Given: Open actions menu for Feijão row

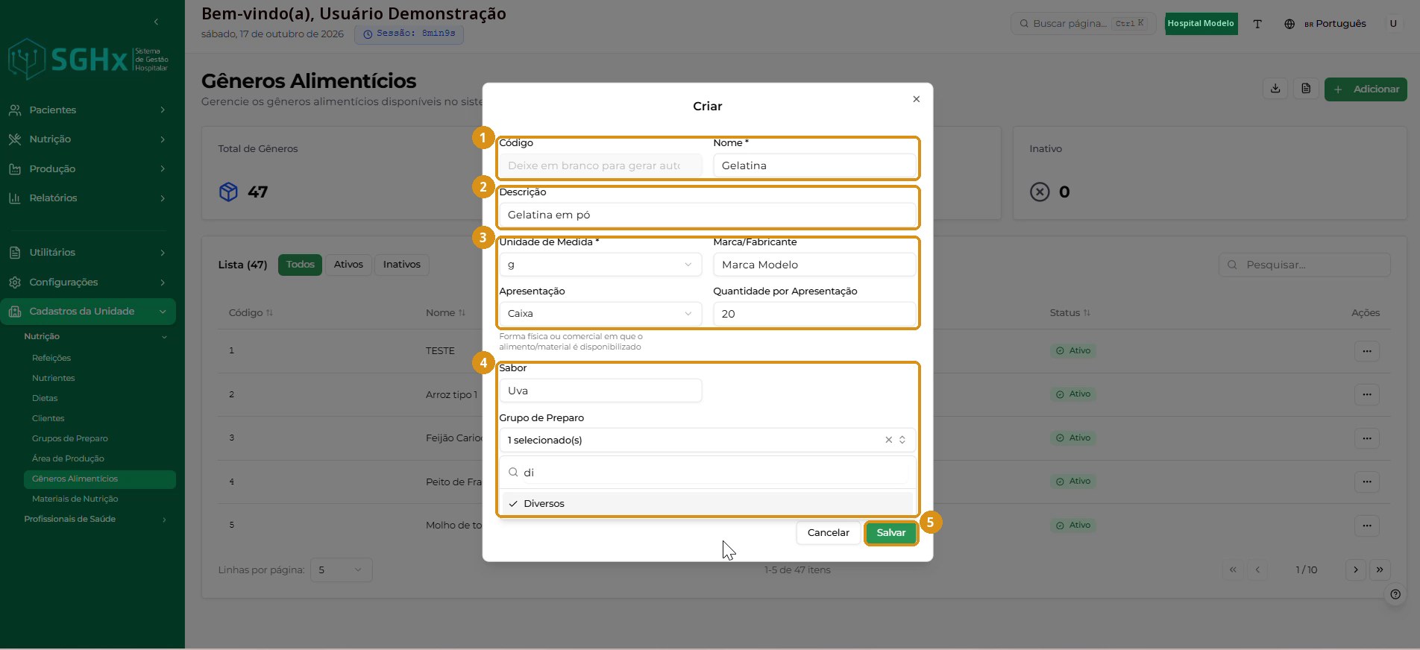Looking at the screenshot, I should coord(1366,438).
